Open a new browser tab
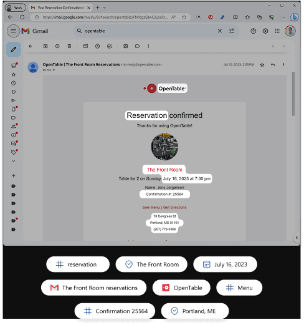This screenshot has width=304, height=325. (97, 7)
